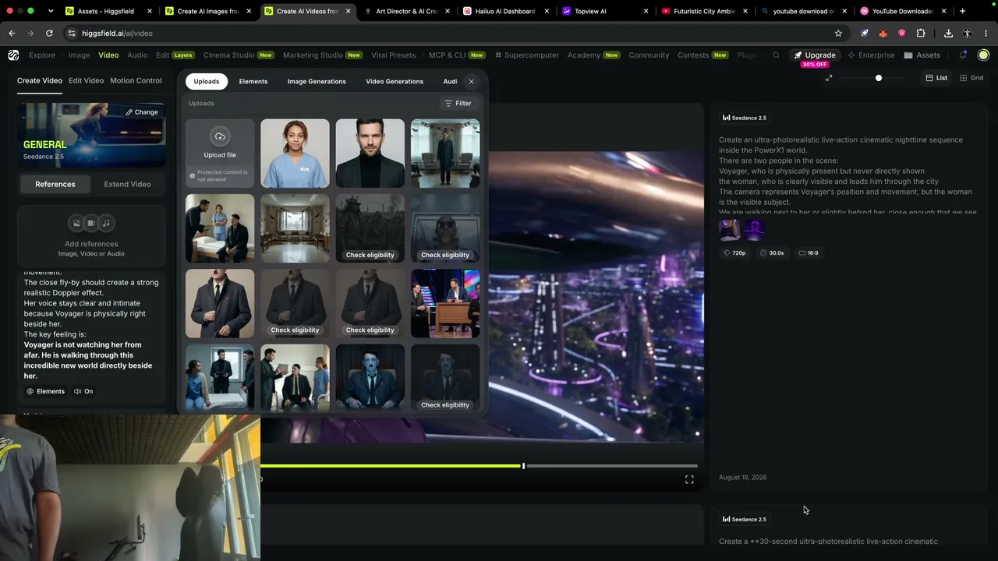Bookmark this page with the star icon

[x=838, y=34]
